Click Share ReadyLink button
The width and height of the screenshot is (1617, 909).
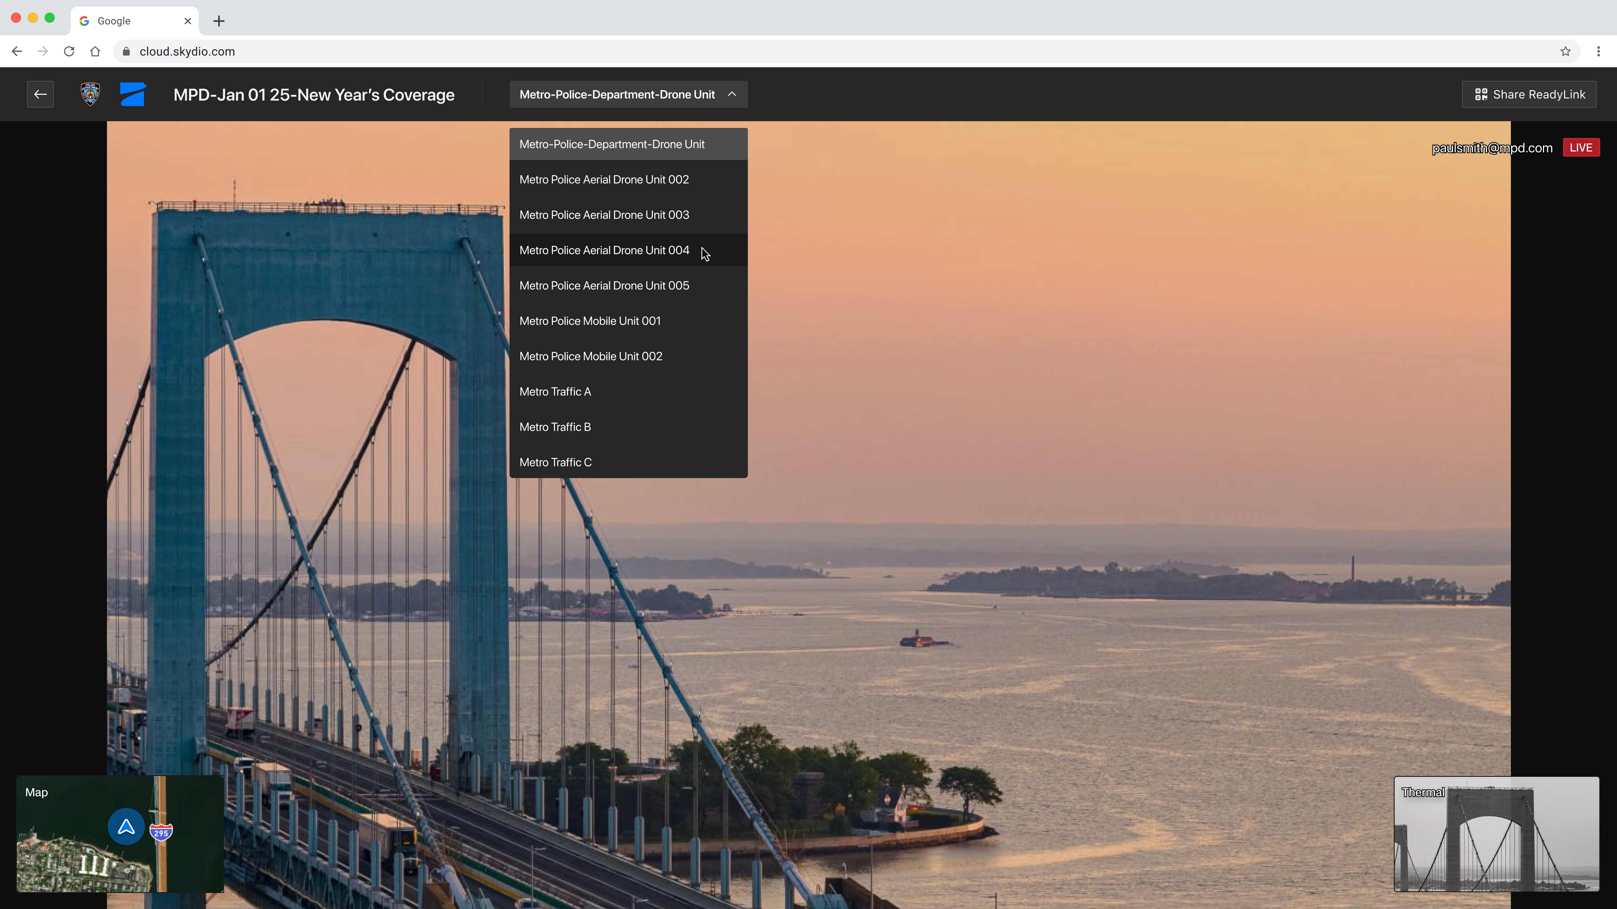(1529, 94)
